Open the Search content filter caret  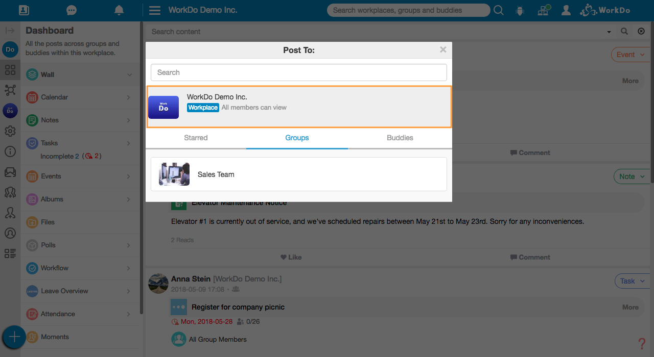tap(609, 32)
